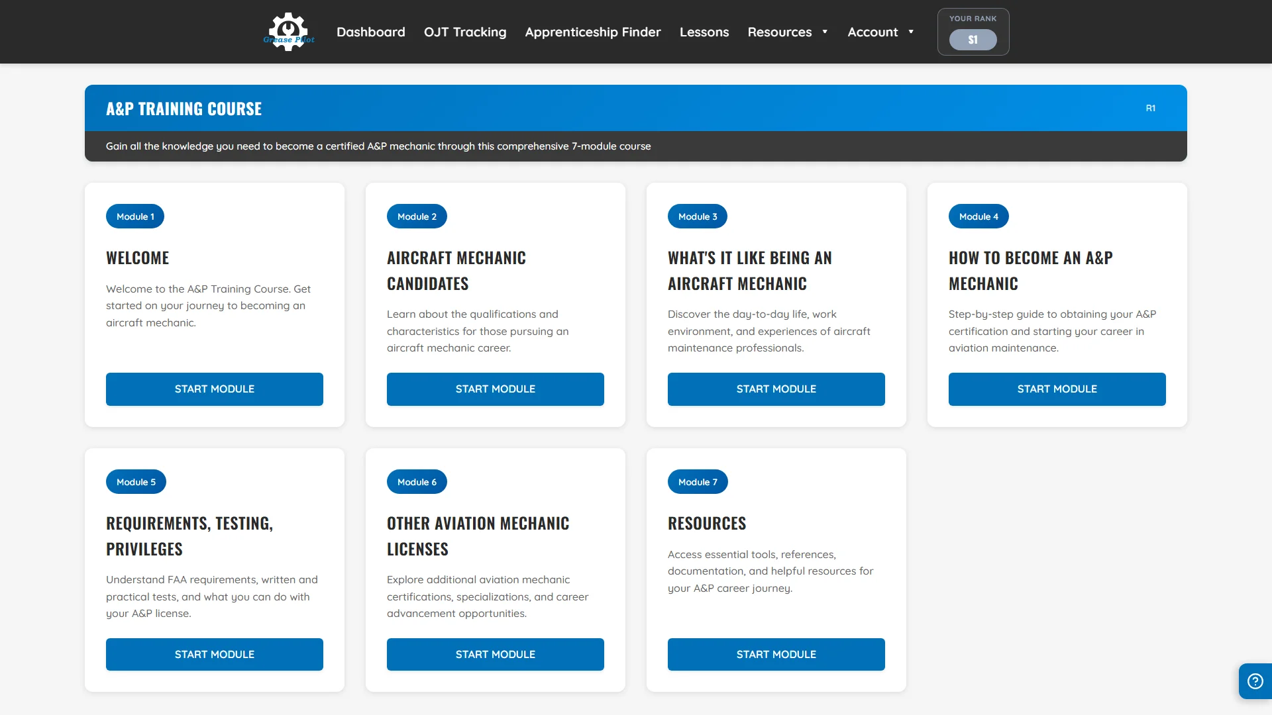Expand the Account dropdown menu
The image size is (1272, 715).
(880, 32)
